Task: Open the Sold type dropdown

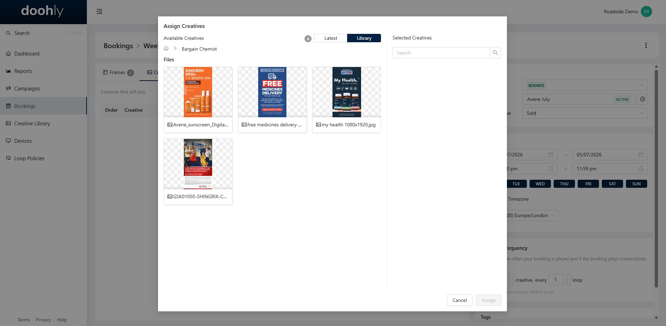Action: [x=585, y=113]
